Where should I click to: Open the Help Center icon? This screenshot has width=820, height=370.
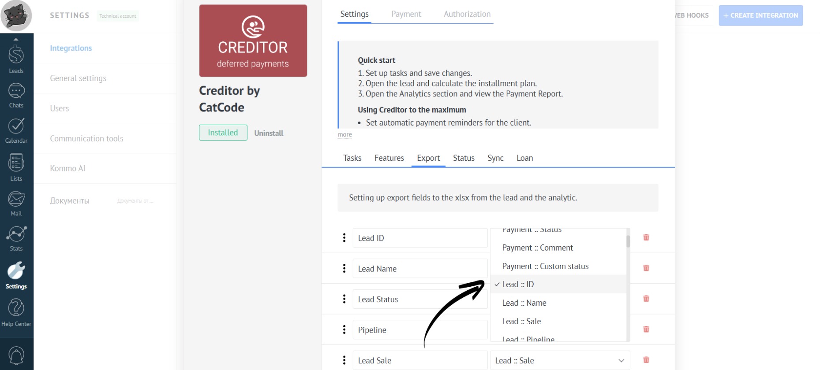pos(16,312)
